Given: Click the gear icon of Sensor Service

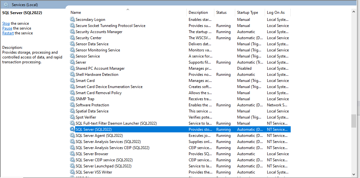Looking at the screenshot, I should pos(72,56).
